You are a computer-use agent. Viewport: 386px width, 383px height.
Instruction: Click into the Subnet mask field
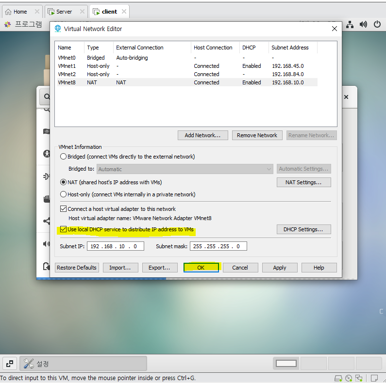(x=218, y=246)
